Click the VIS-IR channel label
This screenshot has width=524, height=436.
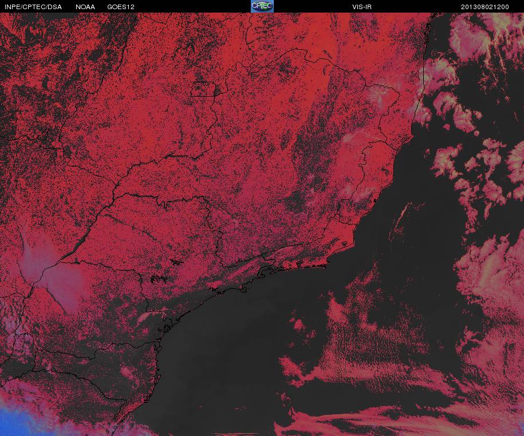click(361, 7)
